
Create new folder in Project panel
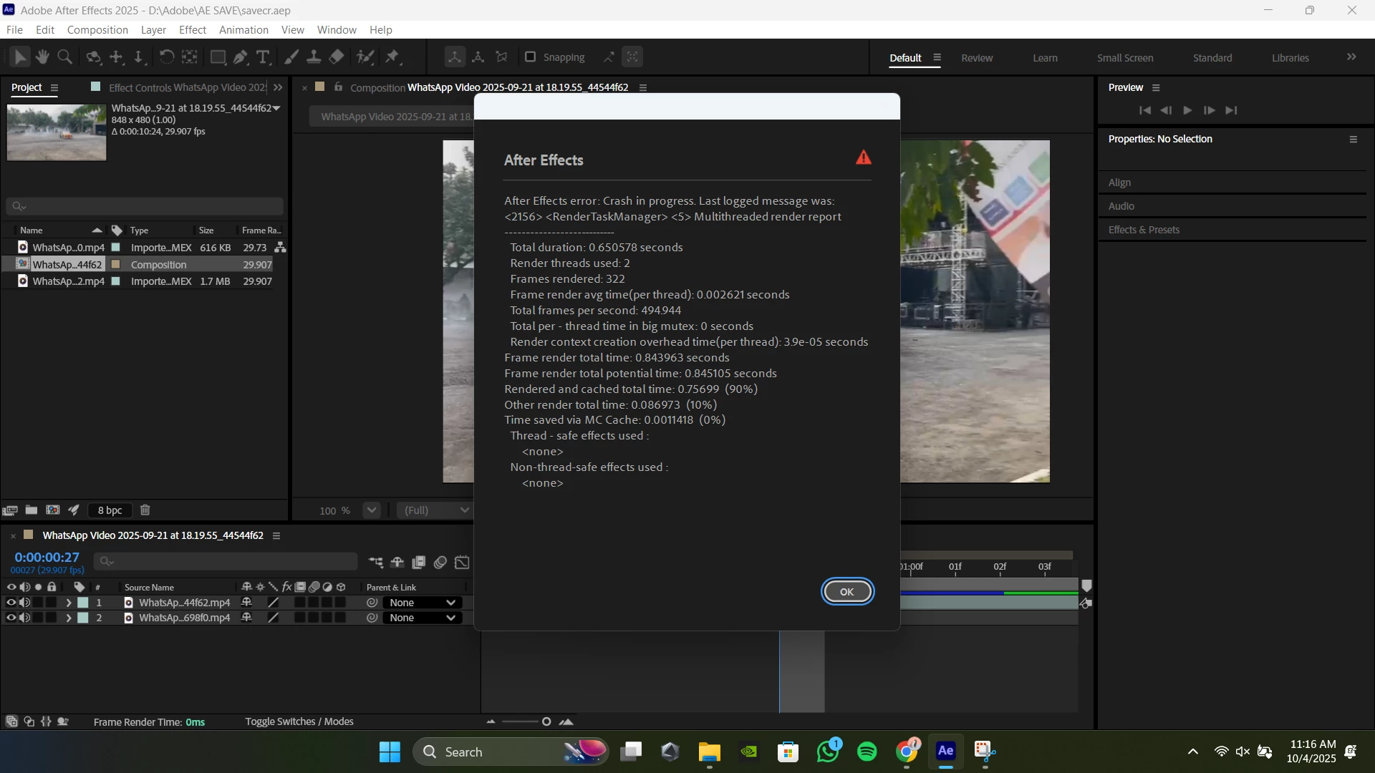click(31, 510)
